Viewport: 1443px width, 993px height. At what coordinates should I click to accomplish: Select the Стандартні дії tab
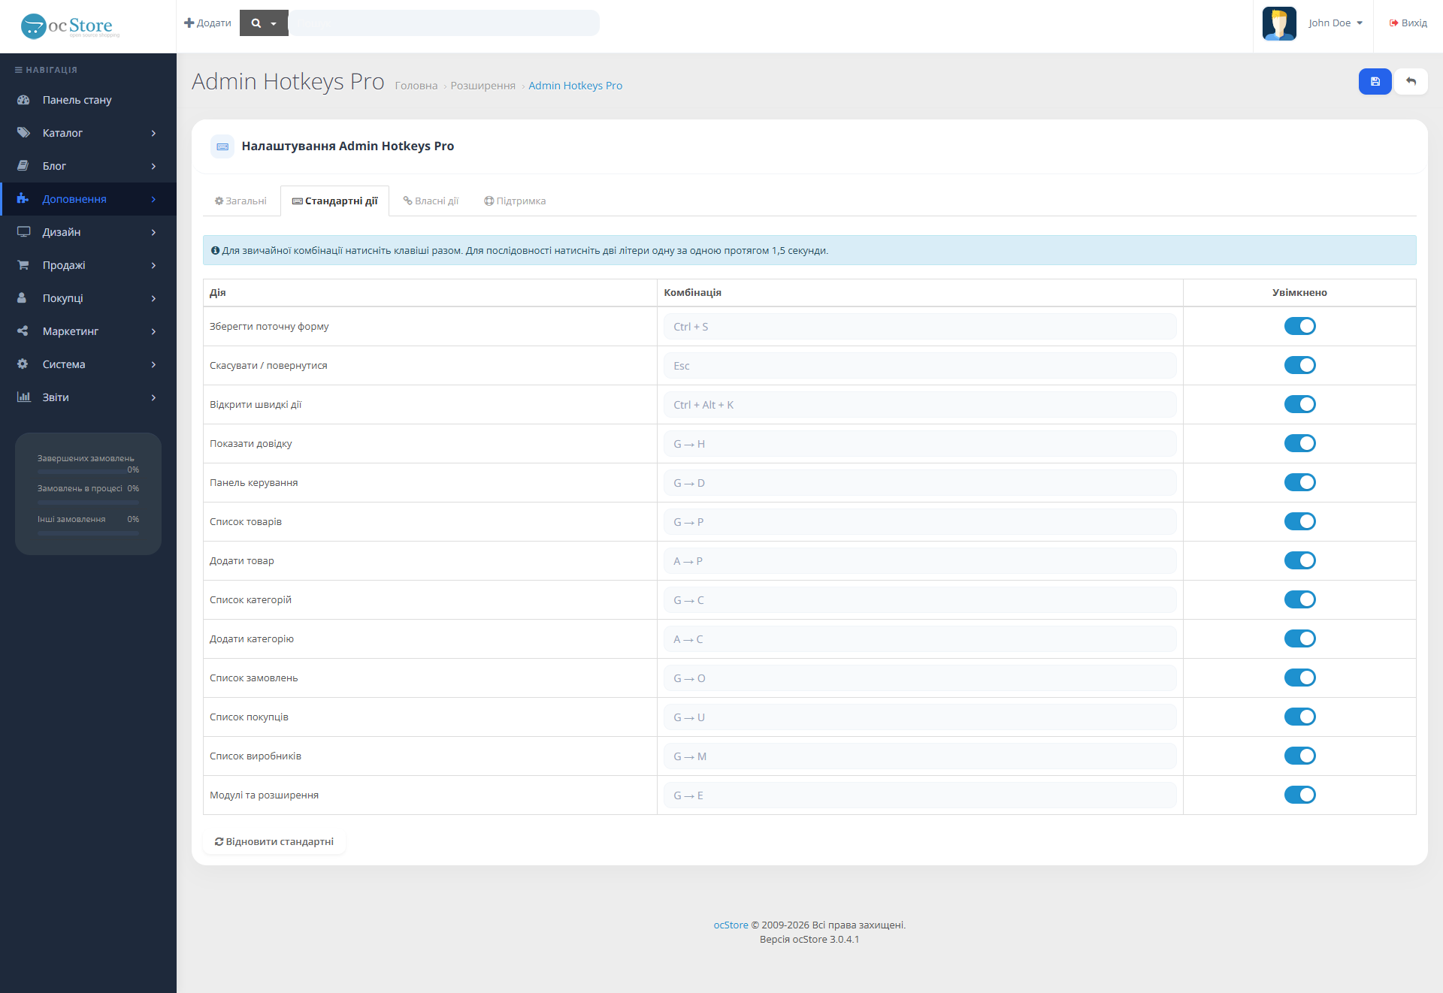click(334, 201)
